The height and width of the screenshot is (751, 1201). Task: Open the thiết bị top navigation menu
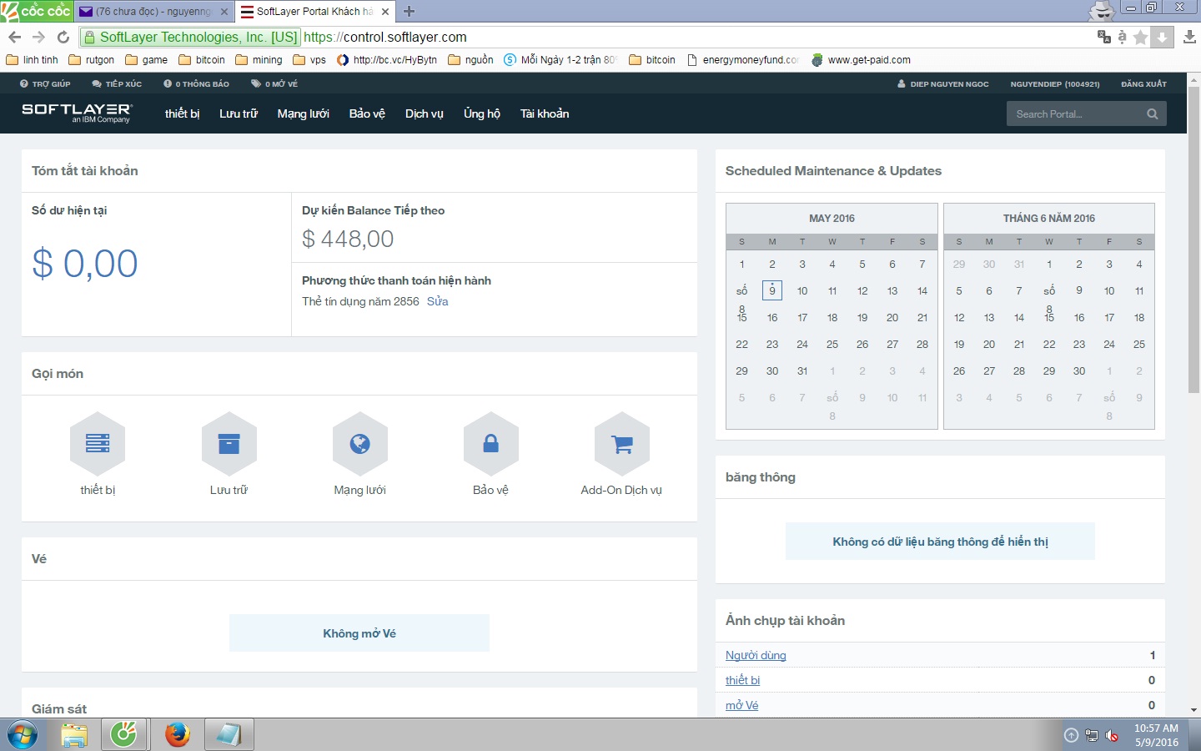(x=182, y=113)
